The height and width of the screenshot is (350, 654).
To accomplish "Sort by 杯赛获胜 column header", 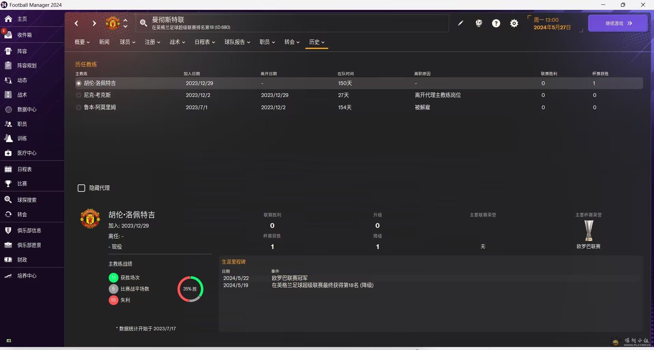I will click(x=601, y=74).
